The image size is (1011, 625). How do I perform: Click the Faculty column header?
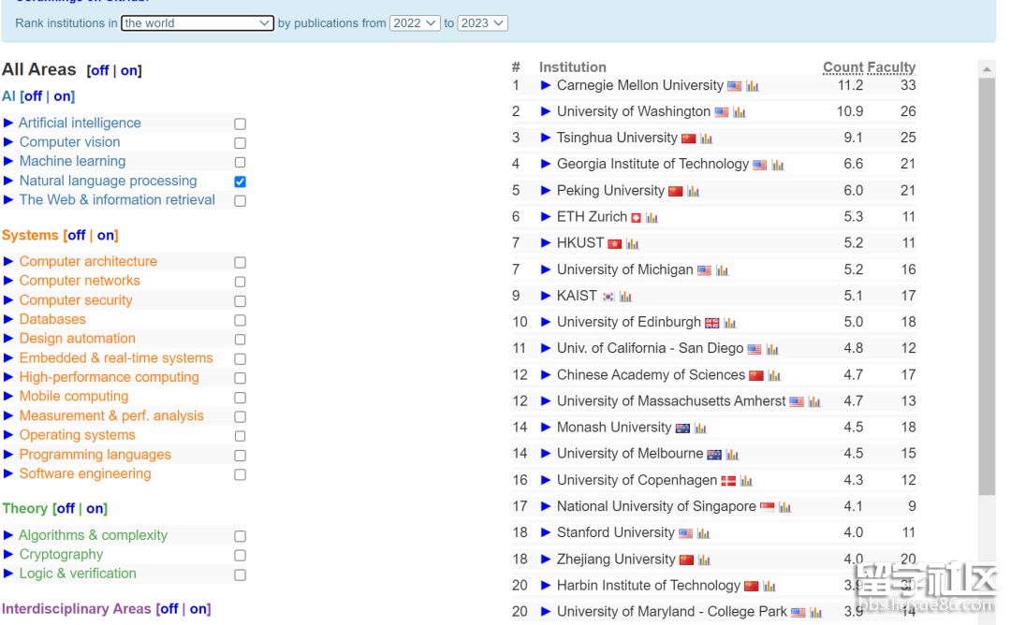[891, 67]
